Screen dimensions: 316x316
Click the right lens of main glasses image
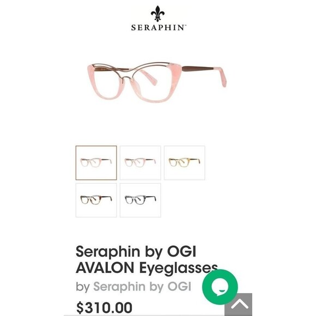pyautogui.click(x=153, y=84)
